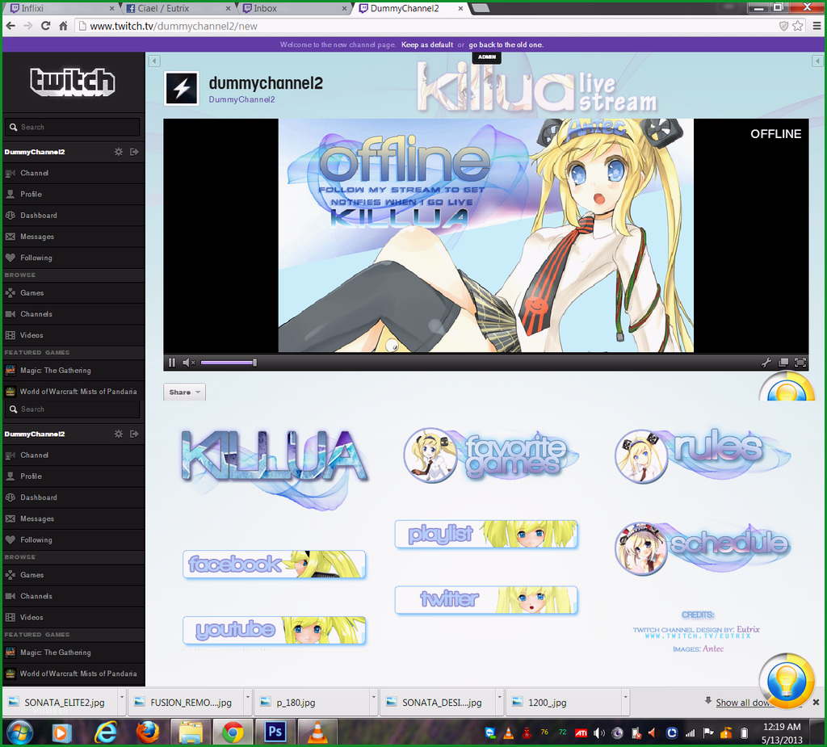Image resolution: width=827 pixels, height=747 pixels.
Task: Go to Chrome home page icon
Action: click(x=63, y=26)
